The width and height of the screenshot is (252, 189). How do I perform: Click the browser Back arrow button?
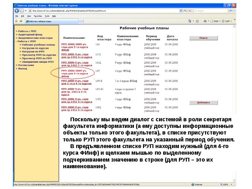17,11
